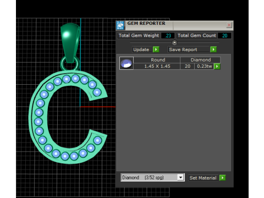Click the Gem Reporter title bar icon
Image resolution: width=264 pixels, height=198 pixels.
(120, 25)
